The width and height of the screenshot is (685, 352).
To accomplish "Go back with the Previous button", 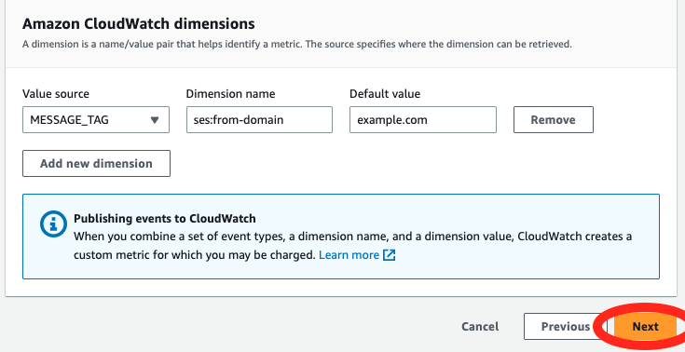I will coord(566,327).
